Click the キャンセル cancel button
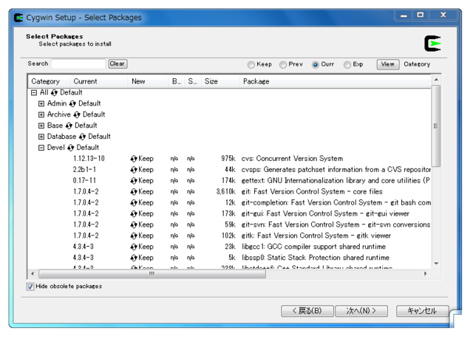Viewport: 473px width, 339px height. (x=422, y=311)
